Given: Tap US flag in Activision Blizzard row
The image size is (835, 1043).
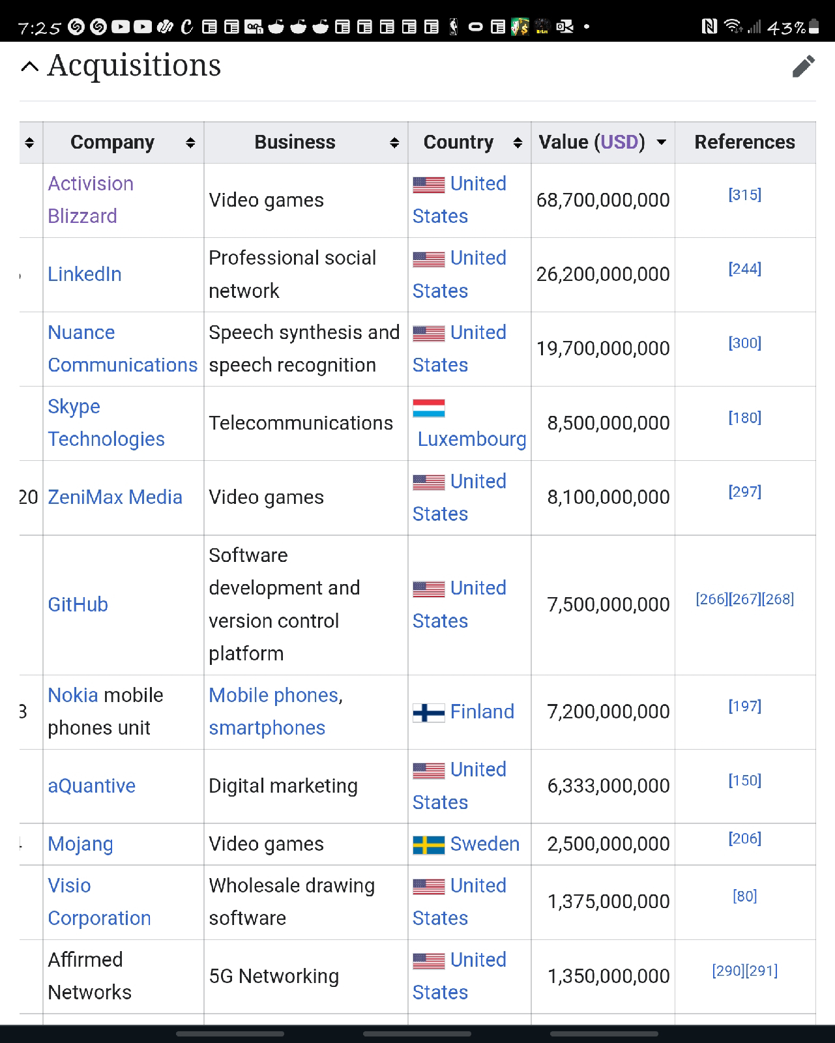Looking at the screenshot, I should click(429, 184).
